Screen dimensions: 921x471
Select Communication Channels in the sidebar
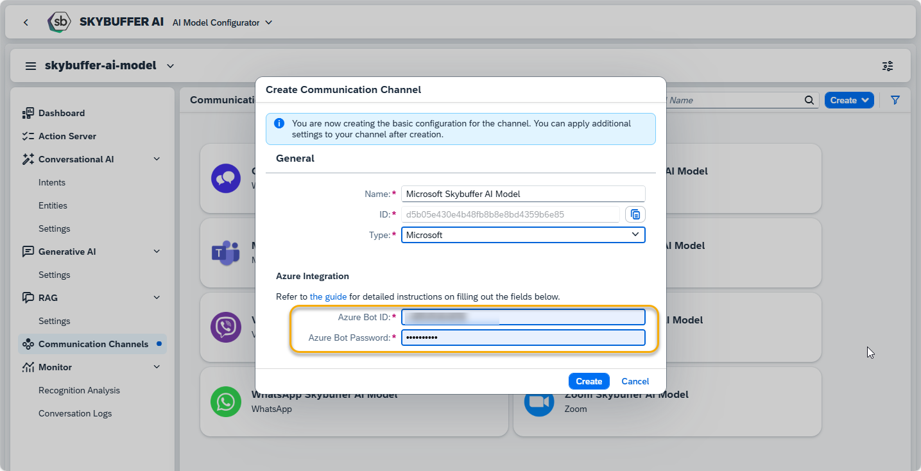tap(93, 344)
